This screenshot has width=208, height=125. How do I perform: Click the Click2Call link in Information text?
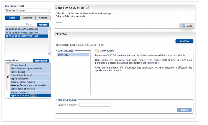111,55
